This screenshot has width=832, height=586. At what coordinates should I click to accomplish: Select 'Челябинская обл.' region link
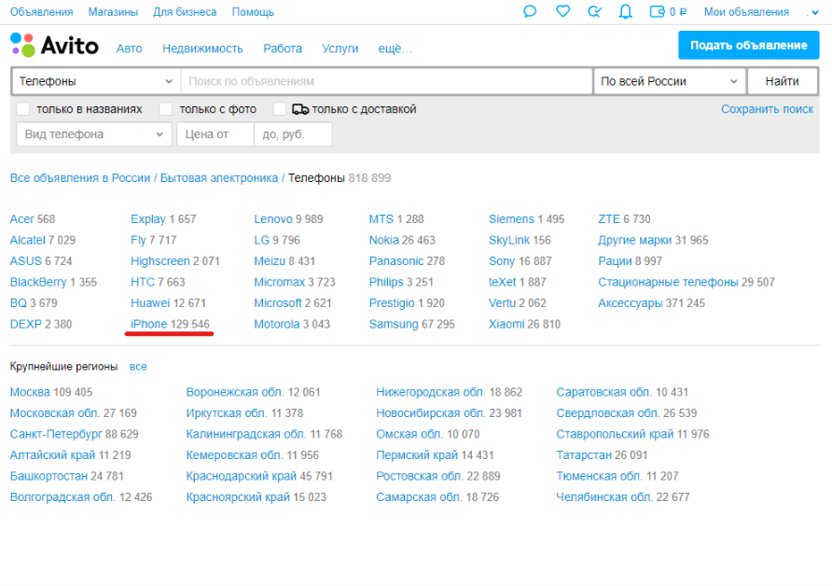pyautogui.click(x=604, y=496)
